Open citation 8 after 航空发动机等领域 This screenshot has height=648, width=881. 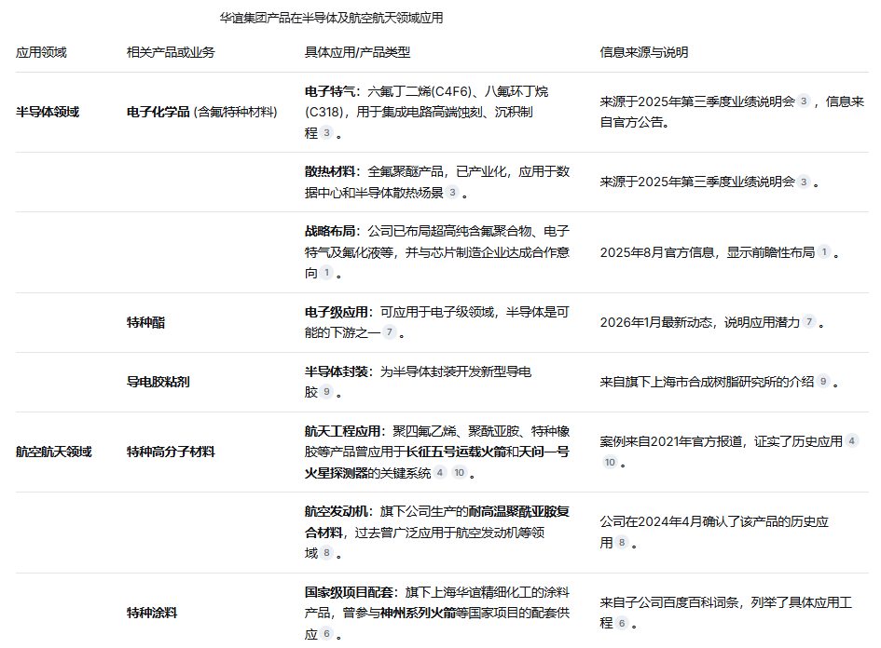(x=326, y=553)
